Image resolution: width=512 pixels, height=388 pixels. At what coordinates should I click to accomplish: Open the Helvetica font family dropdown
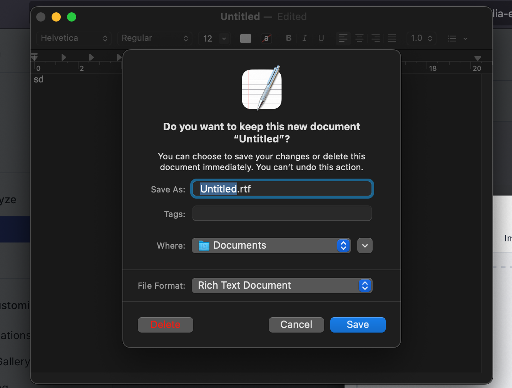(74, 38)
